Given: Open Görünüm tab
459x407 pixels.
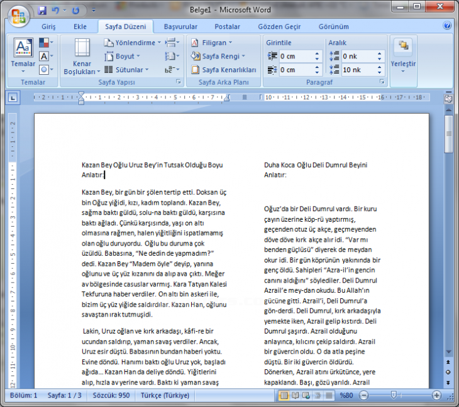Looking at the screenshot, I should click(333, 26).
